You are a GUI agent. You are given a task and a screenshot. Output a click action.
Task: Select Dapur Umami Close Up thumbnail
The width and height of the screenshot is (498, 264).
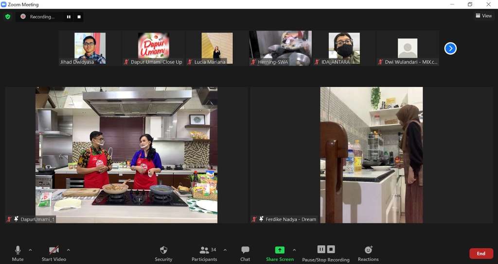pos(153,48)
